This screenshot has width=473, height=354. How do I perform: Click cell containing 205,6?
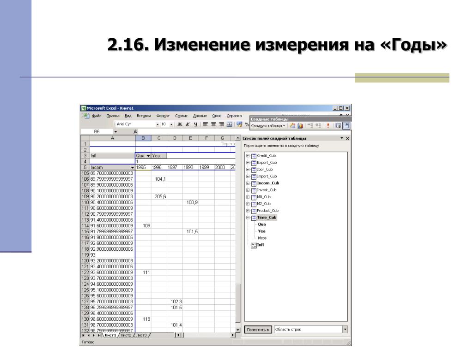click(159, 196)
